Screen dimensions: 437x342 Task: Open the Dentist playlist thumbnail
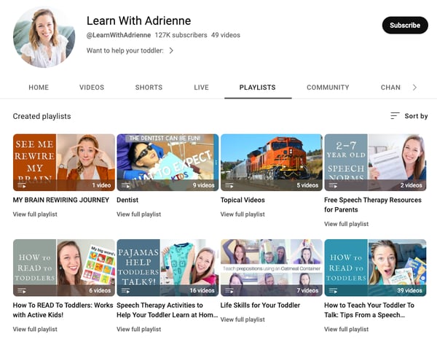pos(168,163)
